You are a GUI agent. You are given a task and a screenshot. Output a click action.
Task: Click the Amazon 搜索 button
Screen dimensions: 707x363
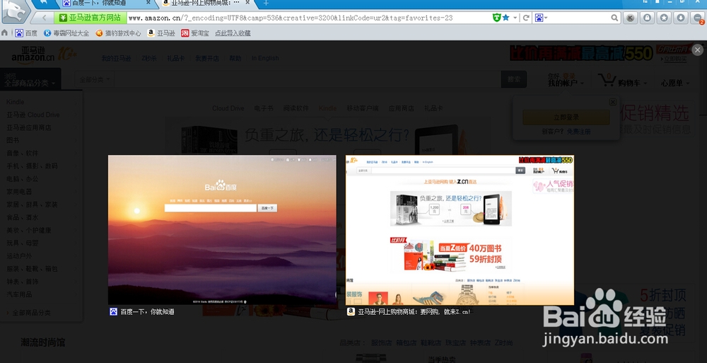513,79
